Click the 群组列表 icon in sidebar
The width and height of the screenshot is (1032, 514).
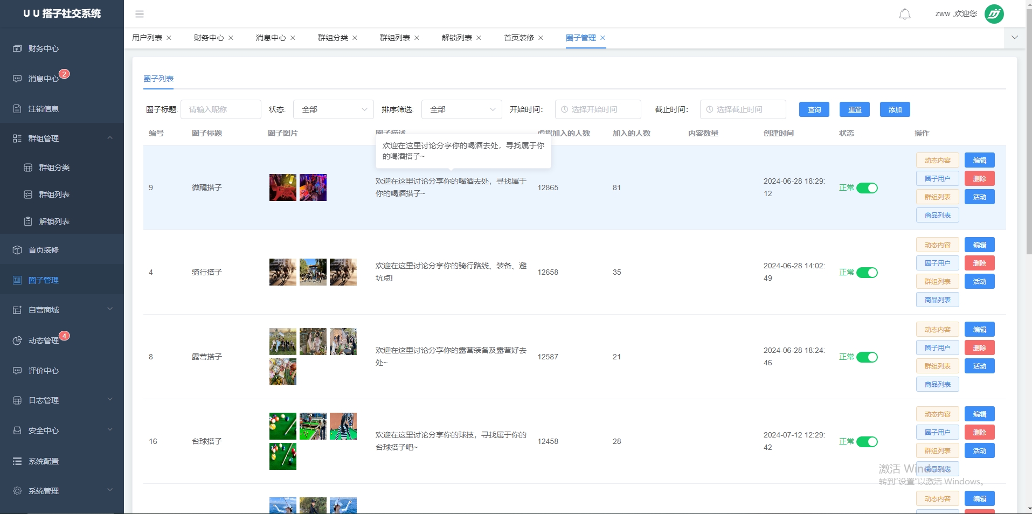pos(28,195)
